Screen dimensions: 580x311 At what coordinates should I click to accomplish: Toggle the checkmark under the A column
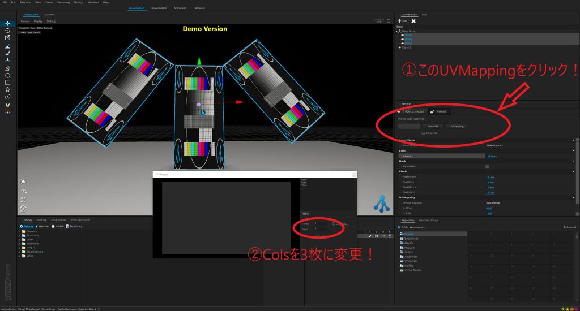coord(369,236)
